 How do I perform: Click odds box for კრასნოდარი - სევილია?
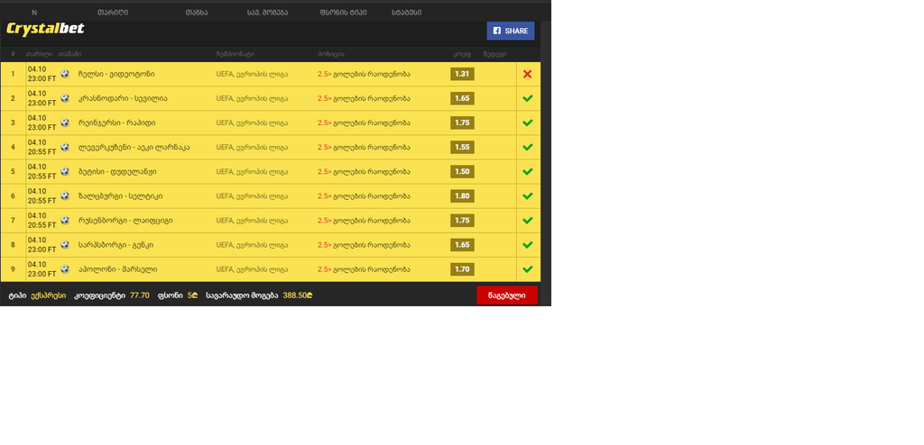click(462, 98)
